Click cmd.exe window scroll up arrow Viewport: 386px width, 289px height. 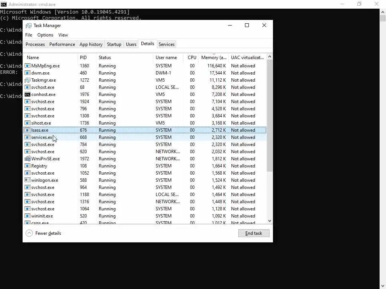pos(383,12)
